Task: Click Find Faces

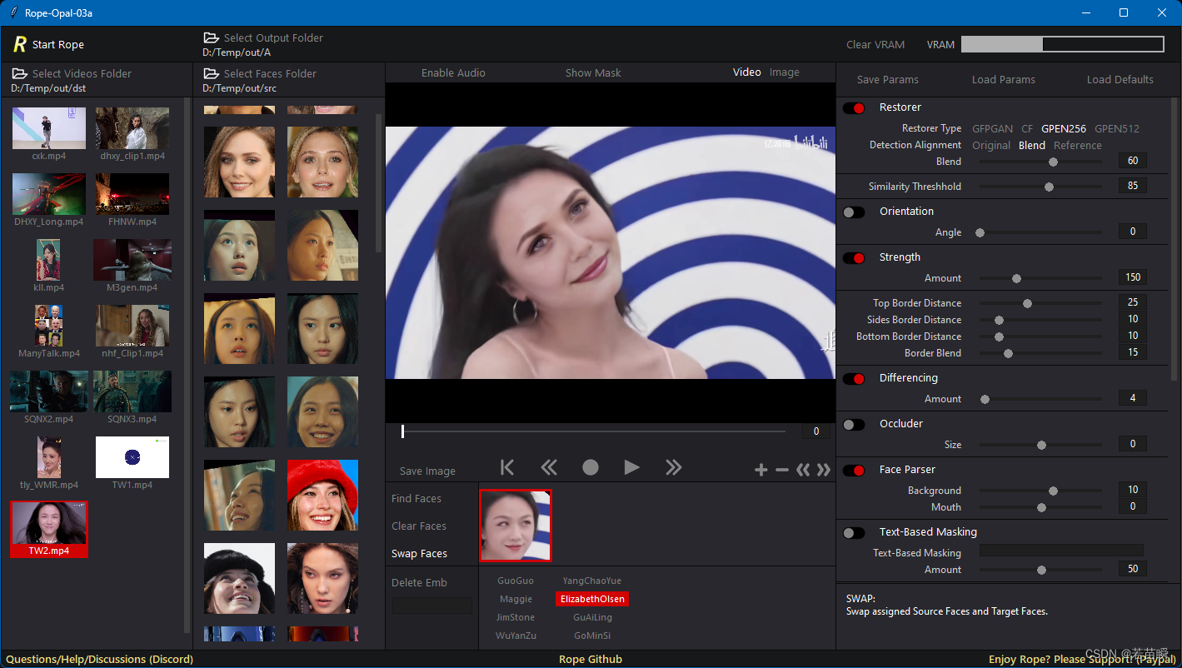Action: (x=416, y=498)
